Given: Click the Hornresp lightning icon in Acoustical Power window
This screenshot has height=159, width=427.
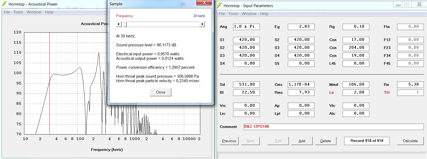Looking at the screenshot, I should click(x=4, y=4).
